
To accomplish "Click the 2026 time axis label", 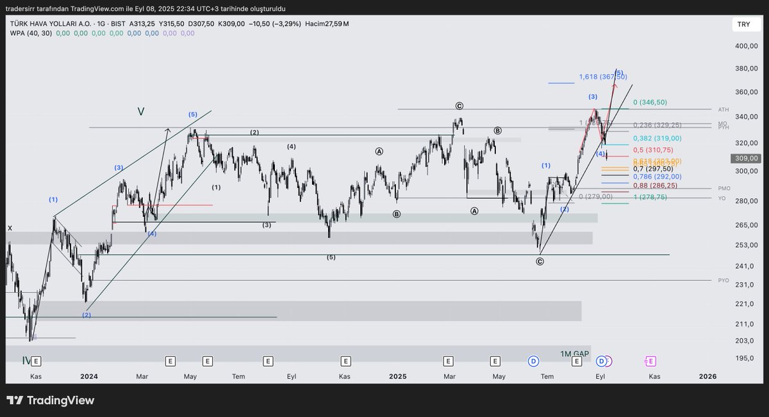I will 707,377.
